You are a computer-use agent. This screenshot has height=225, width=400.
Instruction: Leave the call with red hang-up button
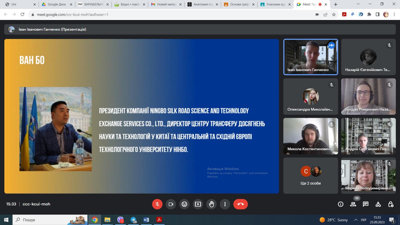coord(240,204)
